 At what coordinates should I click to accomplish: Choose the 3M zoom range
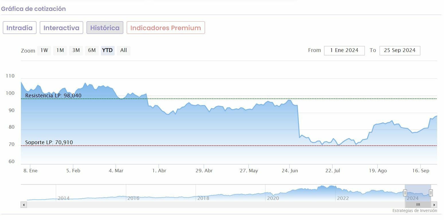tap(76, 51)
